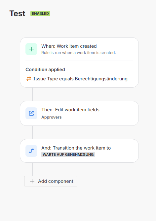Image resolution: width=156 pixels, height=221 pixels.
Task: Click connector line between trigger and edit action
Action: tap(32, 94)
